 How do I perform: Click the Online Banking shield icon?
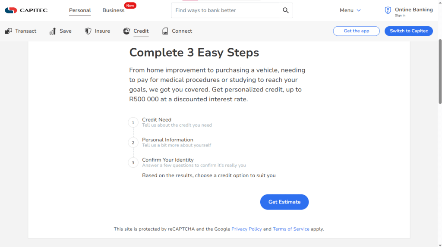(388, 10)
